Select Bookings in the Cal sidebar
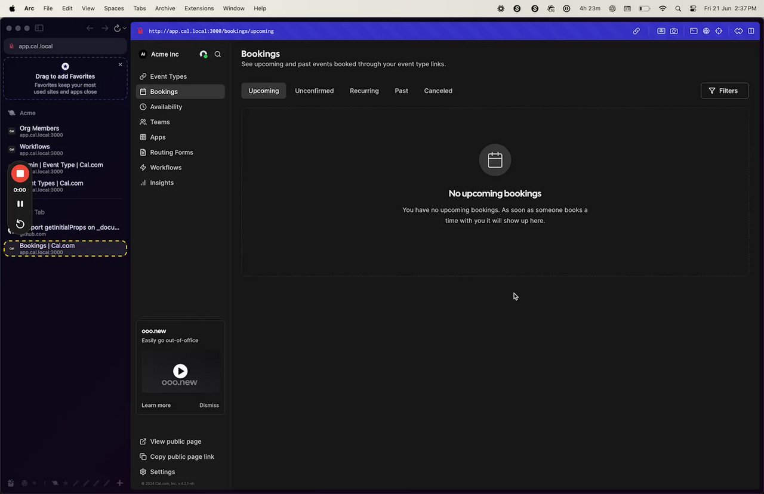 pos(180,92)
